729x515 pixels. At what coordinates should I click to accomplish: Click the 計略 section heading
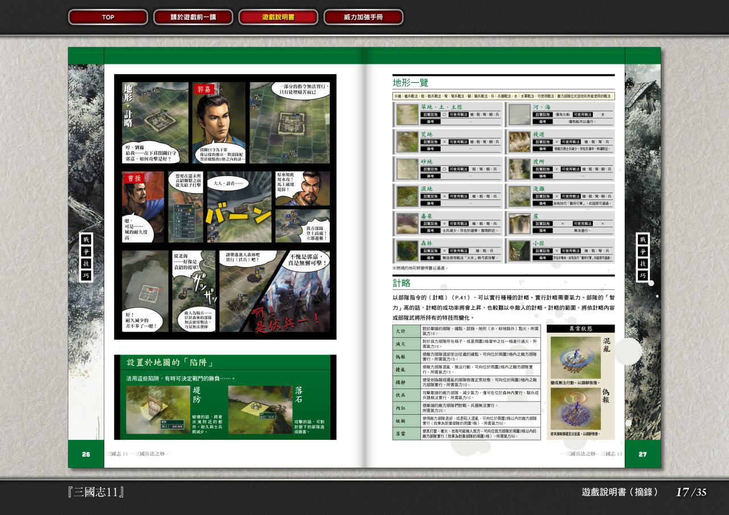(402, 283)
